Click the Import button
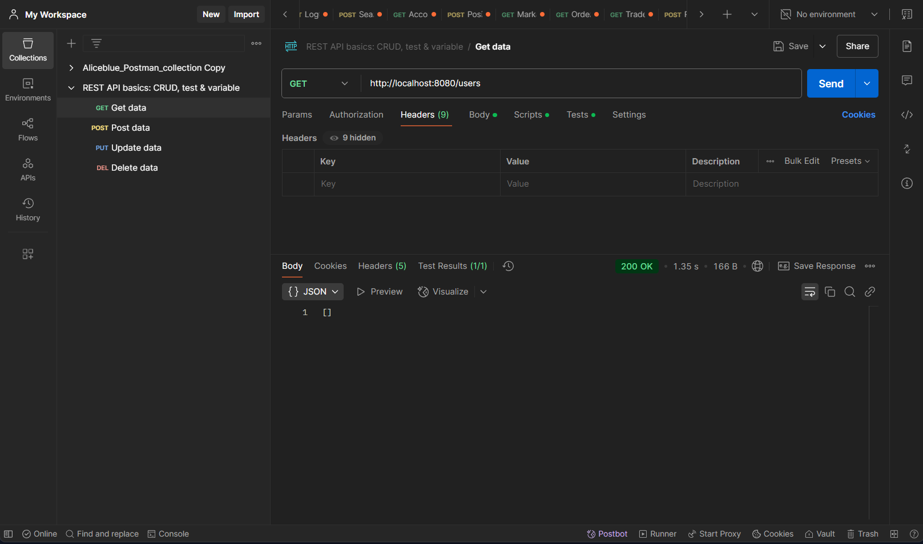Screen dimensions: 923x544 coord(247,14)
